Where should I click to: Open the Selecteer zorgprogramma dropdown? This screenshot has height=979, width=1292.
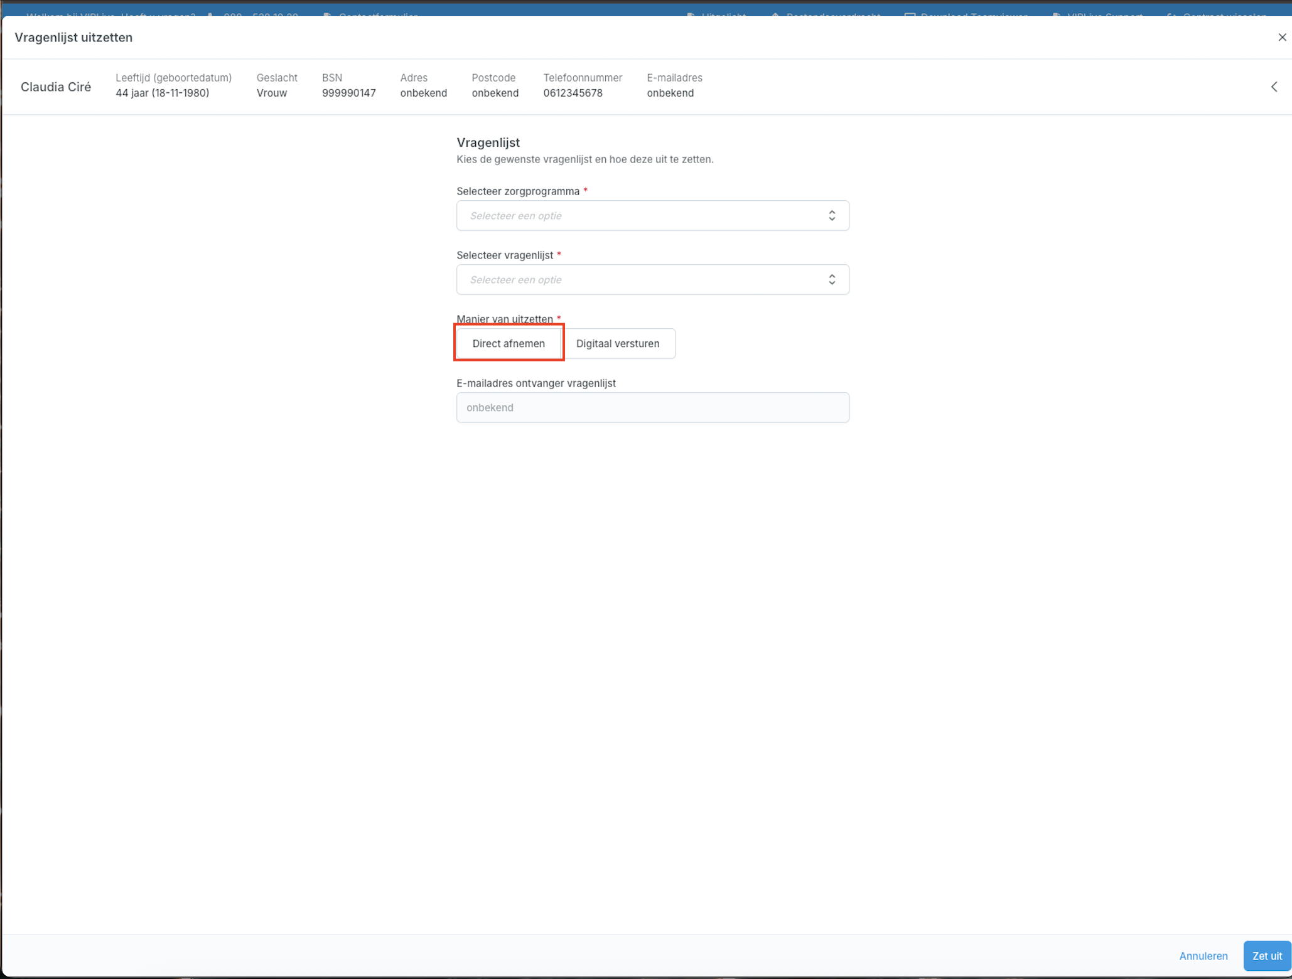(x=652, y=216)
